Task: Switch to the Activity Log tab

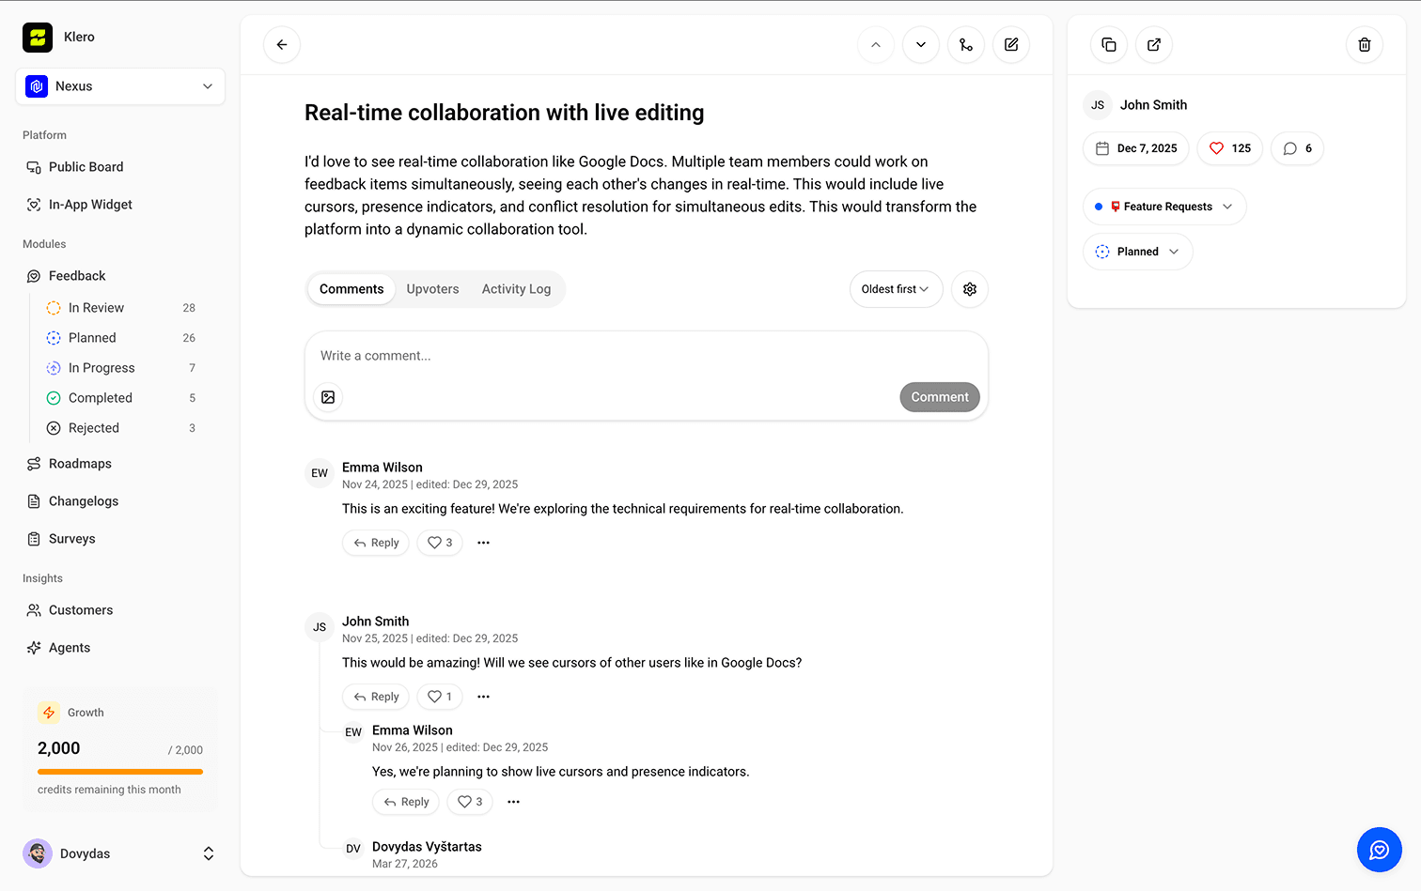Action: point(517,289)
